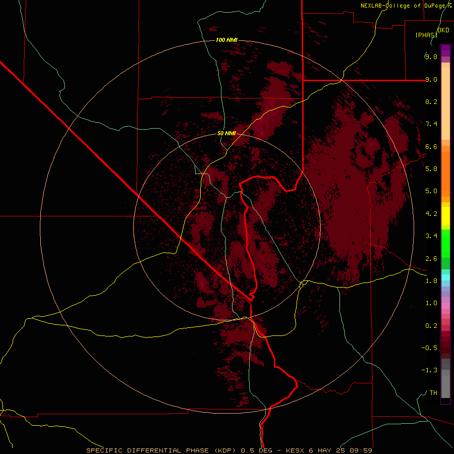
Task: Click the 6.6 legend value
Action: (x=431, y=146)
